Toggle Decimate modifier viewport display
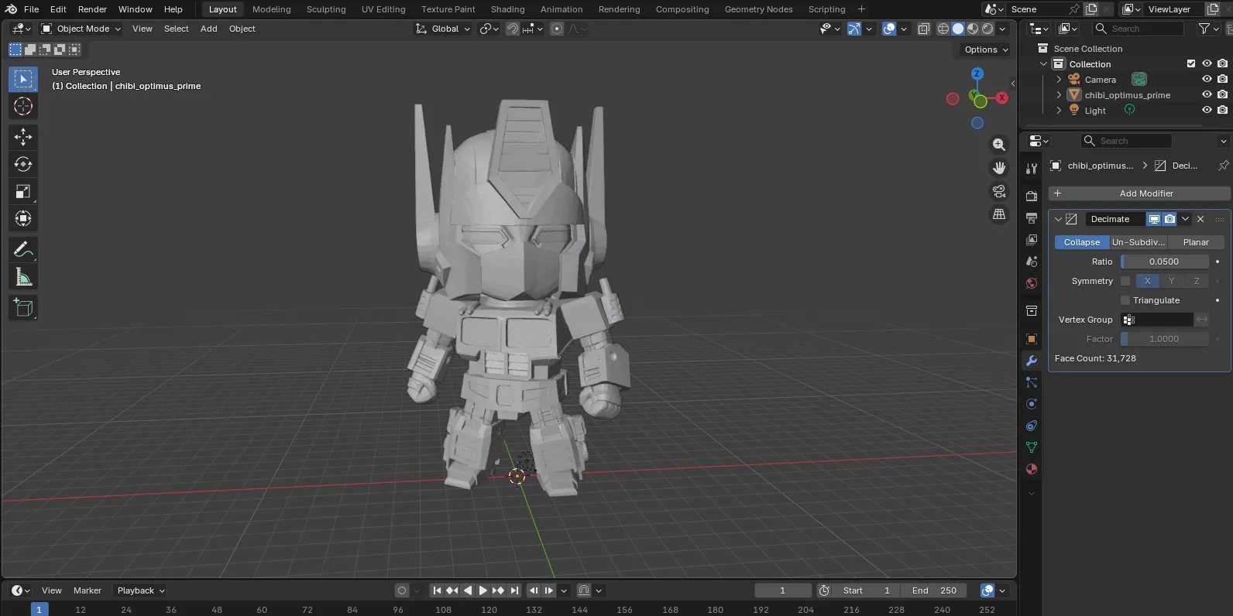The width and height of the screenshot is (1233, 616). [1154, 219]
